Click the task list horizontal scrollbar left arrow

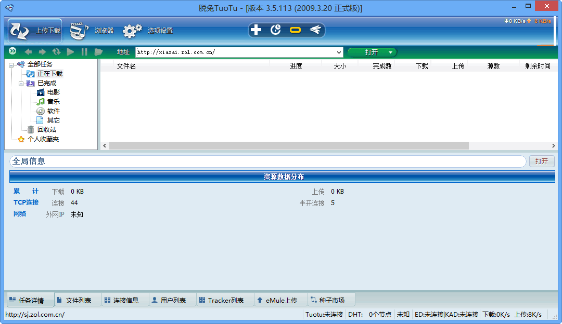[105, 145]
